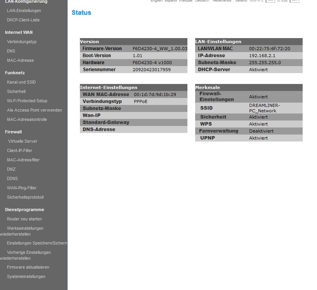This screenshot has width=317, height=290.
Task: Click WAN MAC value 00:1d:7d:9d:1b:29
Action: 155,94
